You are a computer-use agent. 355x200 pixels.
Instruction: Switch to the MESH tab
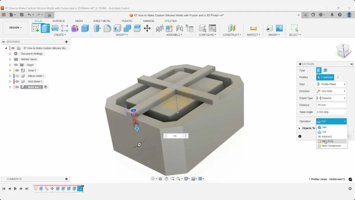pyautogui.click(x=79, y=21)
